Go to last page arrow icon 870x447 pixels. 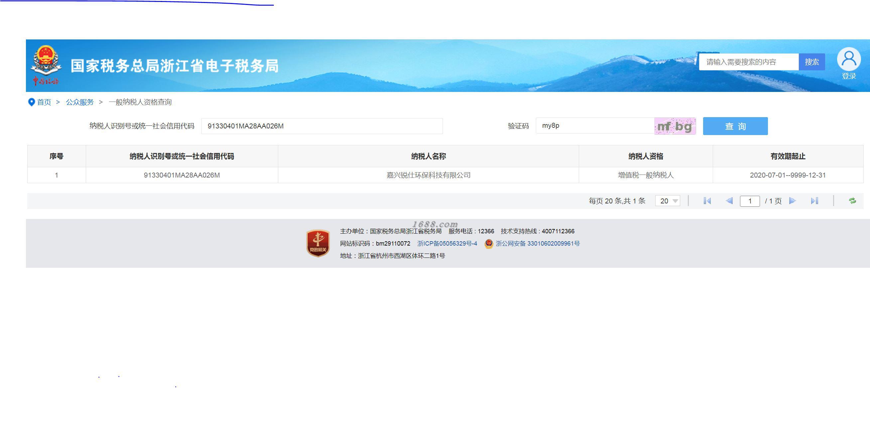click(814, 201)
